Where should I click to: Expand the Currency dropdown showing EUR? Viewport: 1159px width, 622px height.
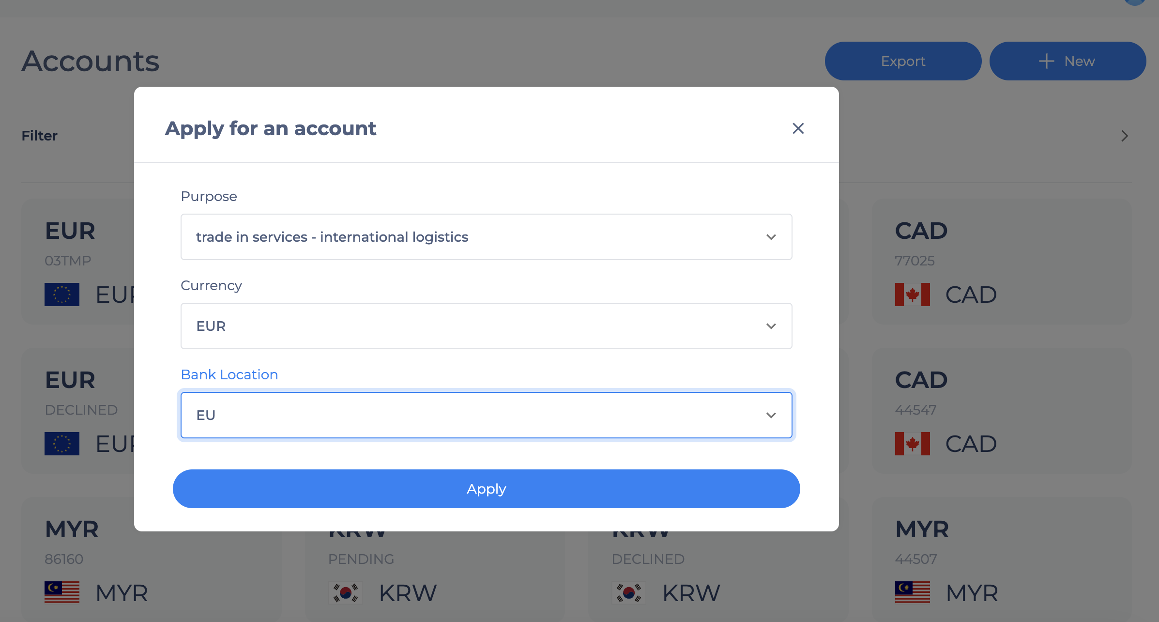[x=486, y=326]
